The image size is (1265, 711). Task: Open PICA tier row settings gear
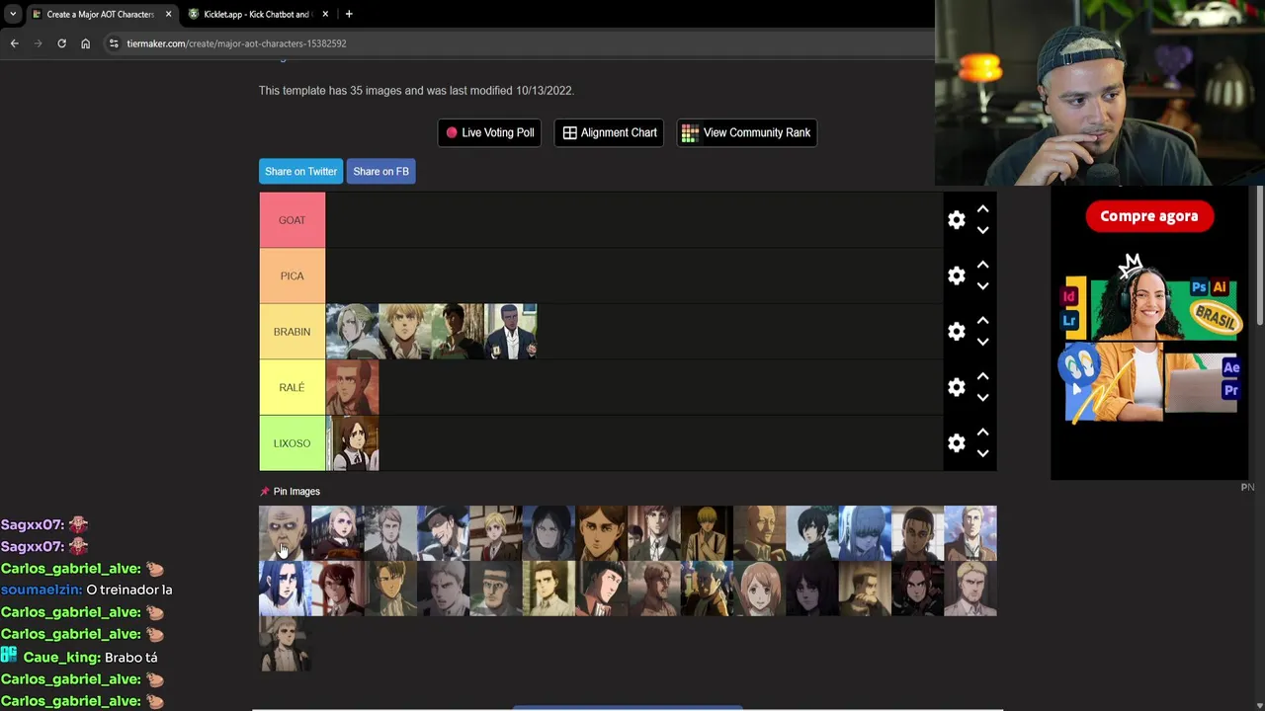click(956, 276)
